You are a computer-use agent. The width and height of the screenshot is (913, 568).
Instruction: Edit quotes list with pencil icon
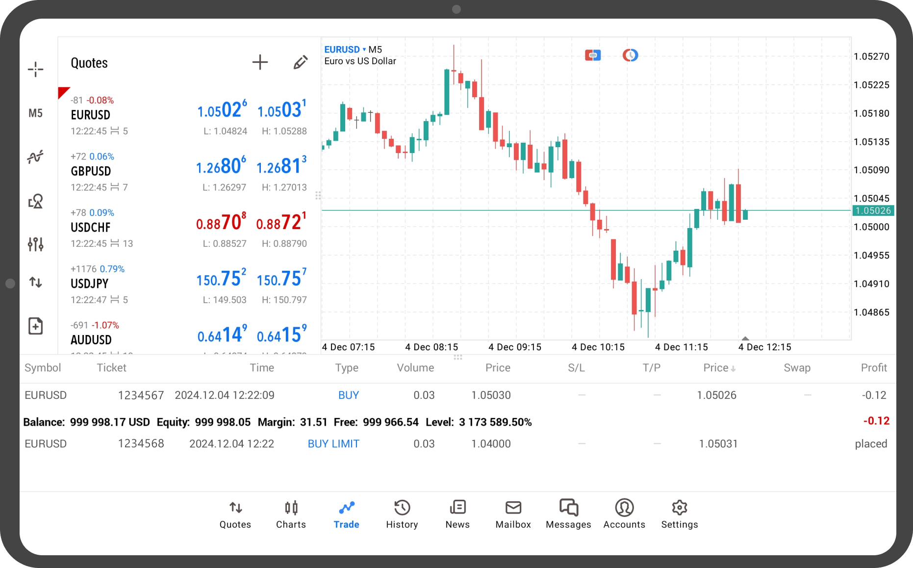tap(300, 62)
